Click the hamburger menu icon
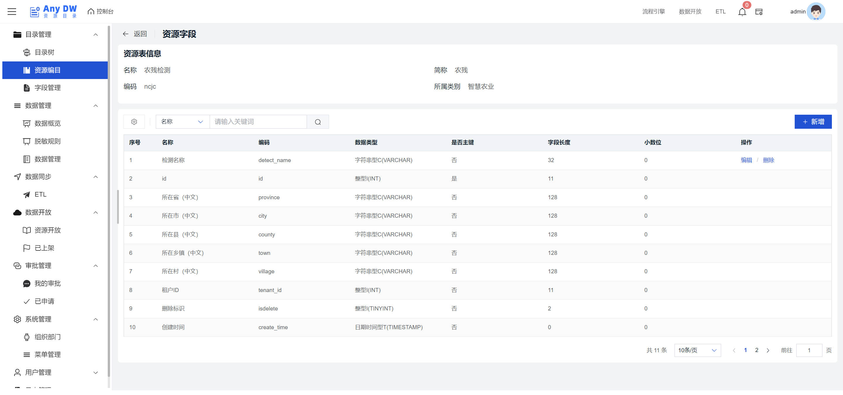The width and height of the screenshot is (843, 395). [x=12, y=11]
